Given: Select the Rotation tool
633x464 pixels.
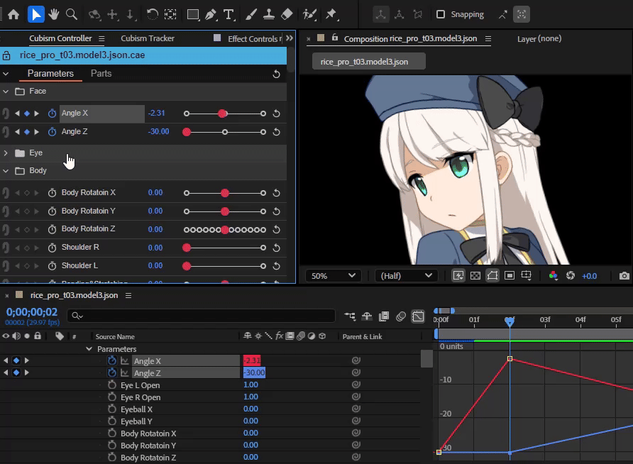Looking at the screenshot, I should [x=152, y=14].
